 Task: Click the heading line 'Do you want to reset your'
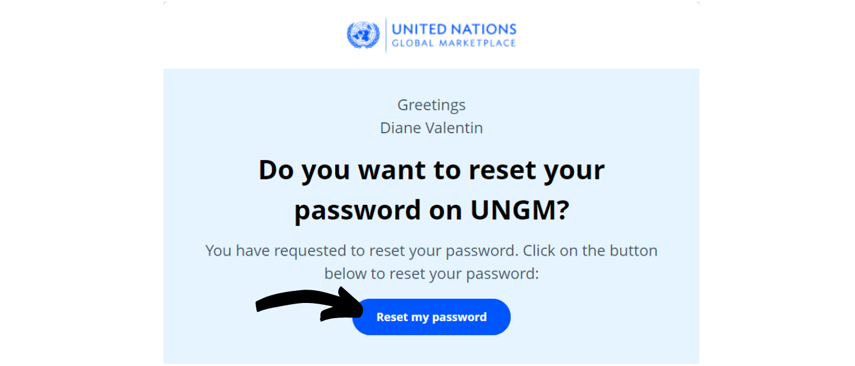(431, 170)
